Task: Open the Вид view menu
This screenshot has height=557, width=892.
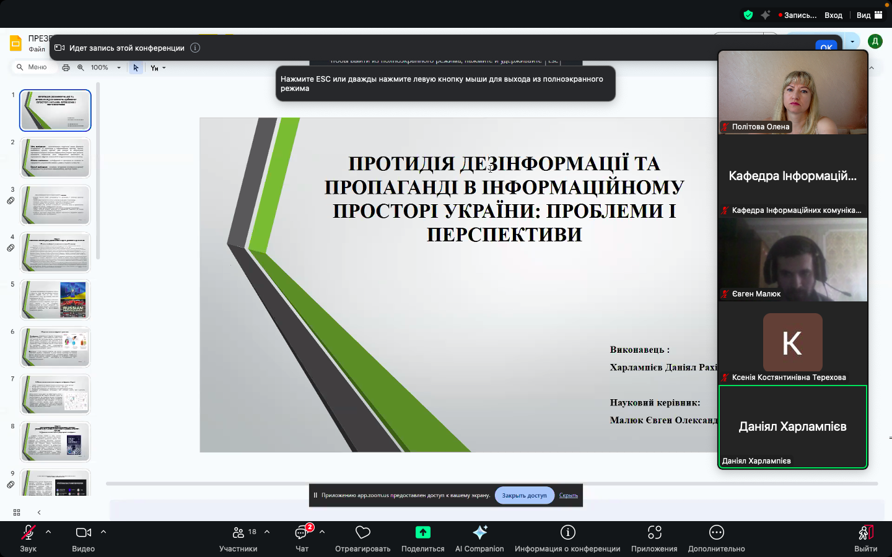Action: point(870,15)
